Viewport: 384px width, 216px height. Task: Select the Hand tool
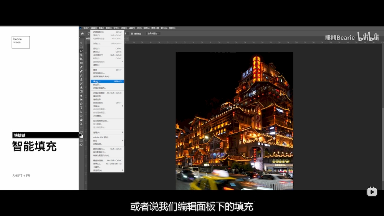[x=81, y=120]
